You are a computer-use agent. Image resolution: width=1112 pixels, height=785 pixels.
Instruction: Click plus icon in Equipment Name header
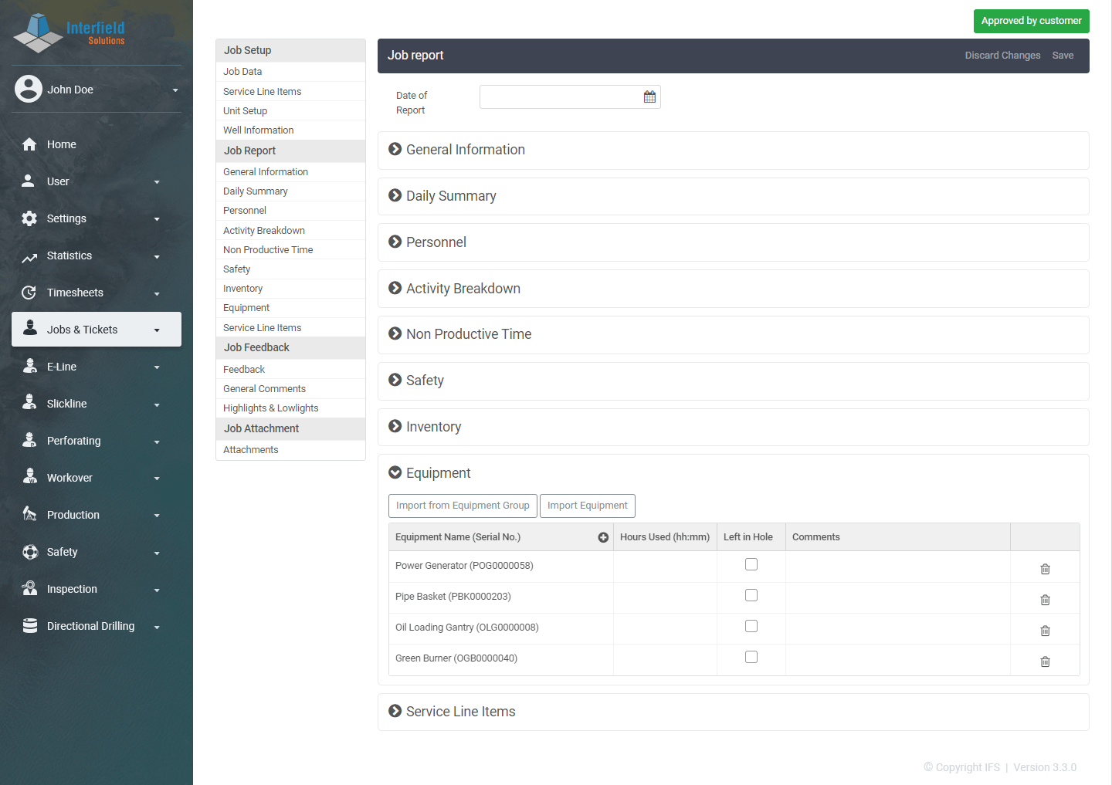[603, 537]
